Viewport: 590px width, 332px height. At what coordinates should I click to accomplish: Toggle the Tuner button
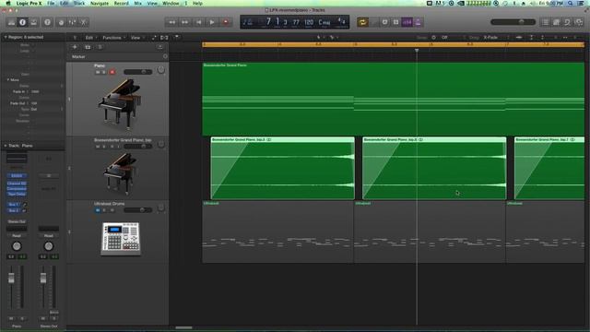384,22
